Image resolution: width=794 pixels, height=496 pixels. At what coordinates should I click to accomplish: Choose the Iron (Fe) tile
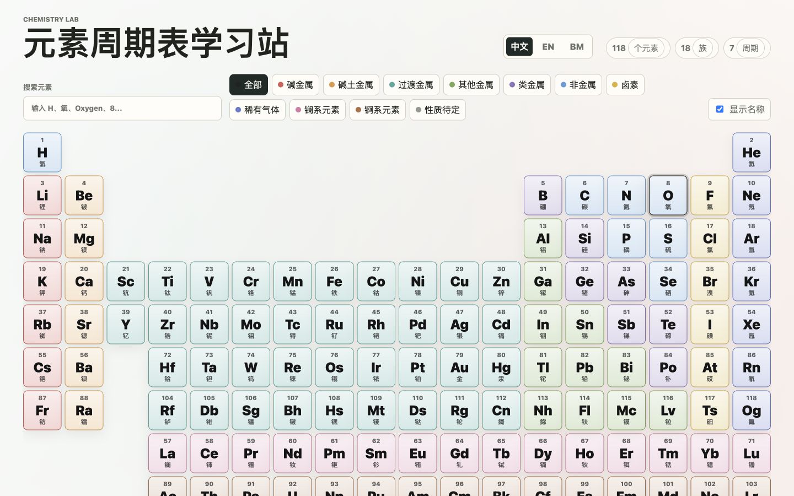[x=334, y=281]
